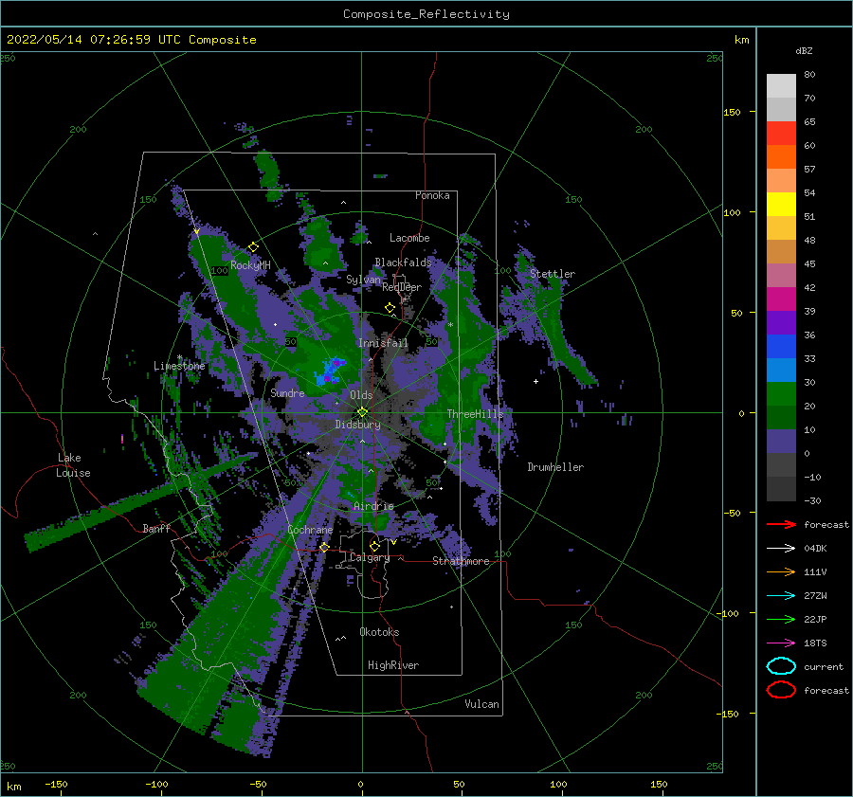Click the Vulcan city label
Viewport: 853px width, 797px height.
(481, 704)
